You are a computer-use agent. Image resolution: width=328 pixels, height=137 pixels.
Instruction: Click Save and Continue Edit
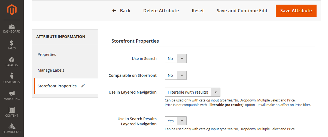click(x=242, y=11)
